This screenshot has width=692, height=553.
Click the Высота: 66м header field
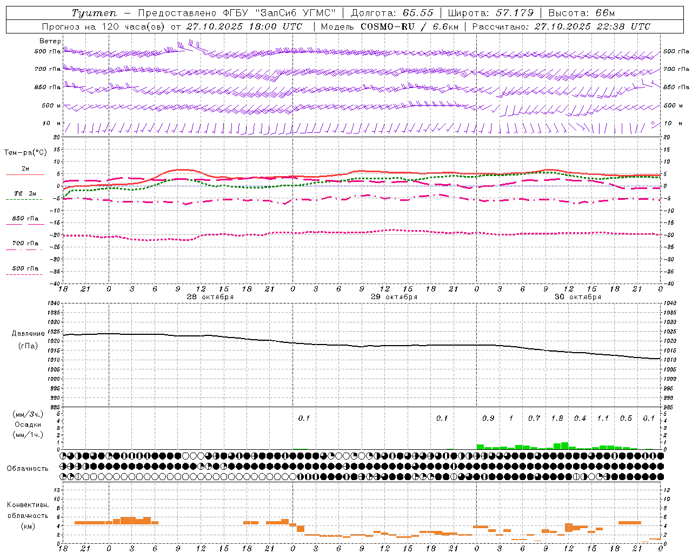coord(582,13)
